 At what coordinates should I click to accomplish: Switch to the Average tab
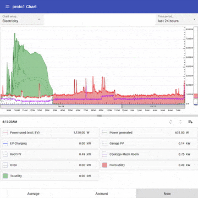(33, 194)
